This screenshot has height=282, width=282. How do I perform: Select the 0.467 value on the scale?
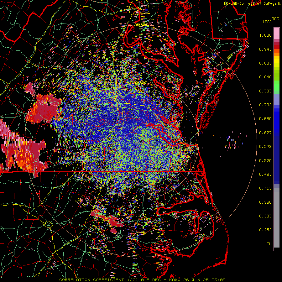(265, 175)
